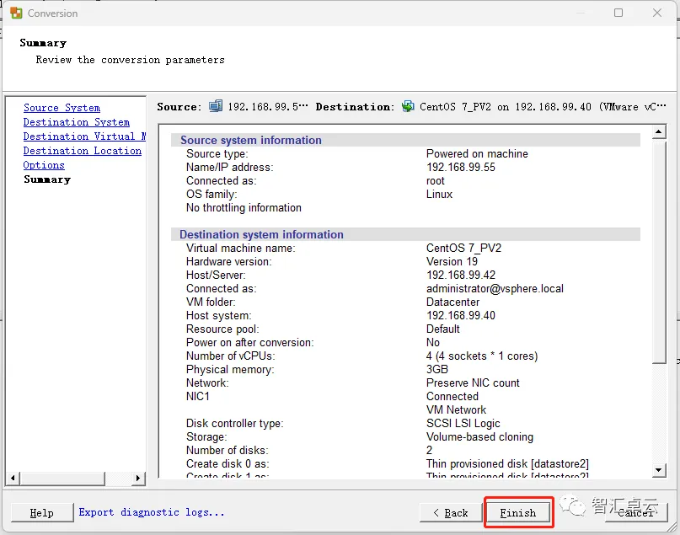Select the OS family Linux value
The width and height of the screenshot is (680, 535).
coord(439,195)
